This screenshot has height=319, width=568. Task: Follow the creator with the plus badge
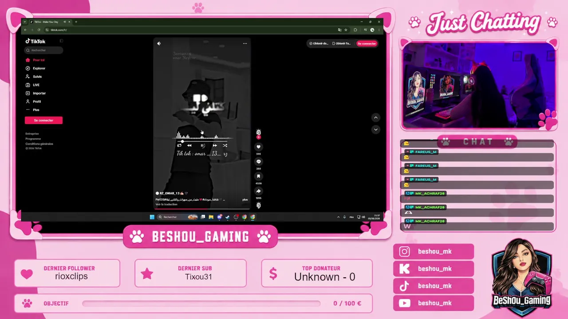pyautogui.click(x=259, y=137)
